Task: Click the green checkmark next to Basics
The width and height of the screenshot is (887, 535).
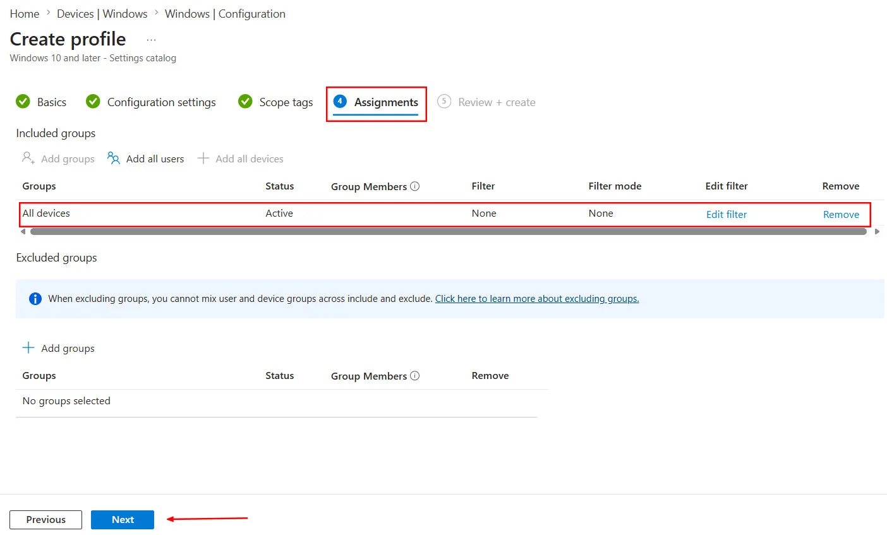Action: point(23,102)
